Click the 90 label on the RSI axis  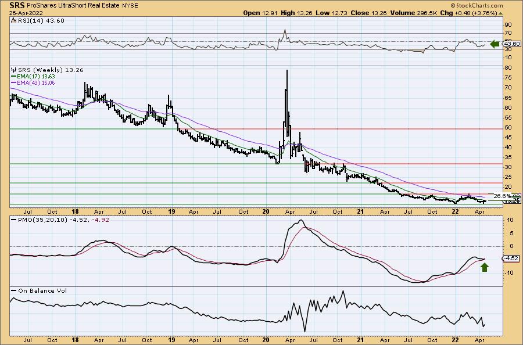pyautogui.click(x=508, y=25)
